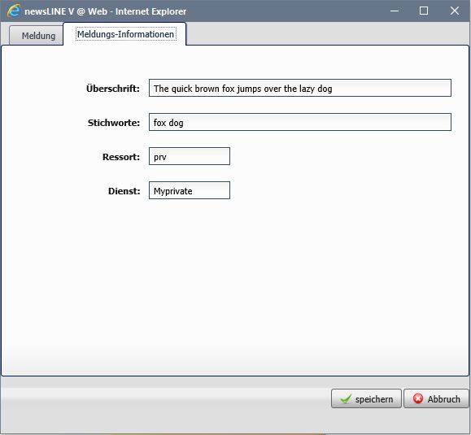This screenshot has height=435, width=471.
Task: Save the message with the speichern button
Action: point(366,398)
